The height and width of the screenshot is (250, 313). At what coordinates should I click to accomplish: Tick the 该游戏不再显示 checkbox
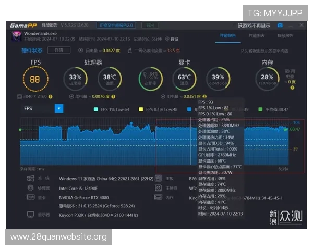(234, 26)
